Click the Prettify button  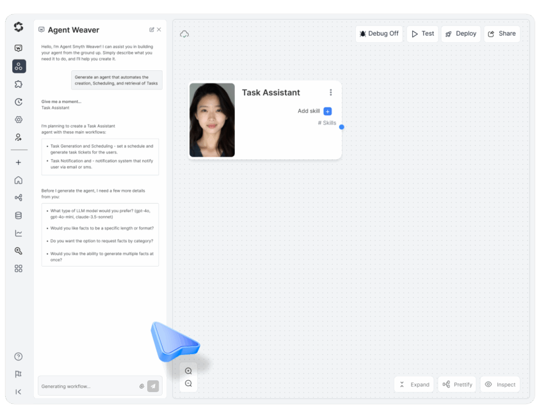[x=457, y=384]
